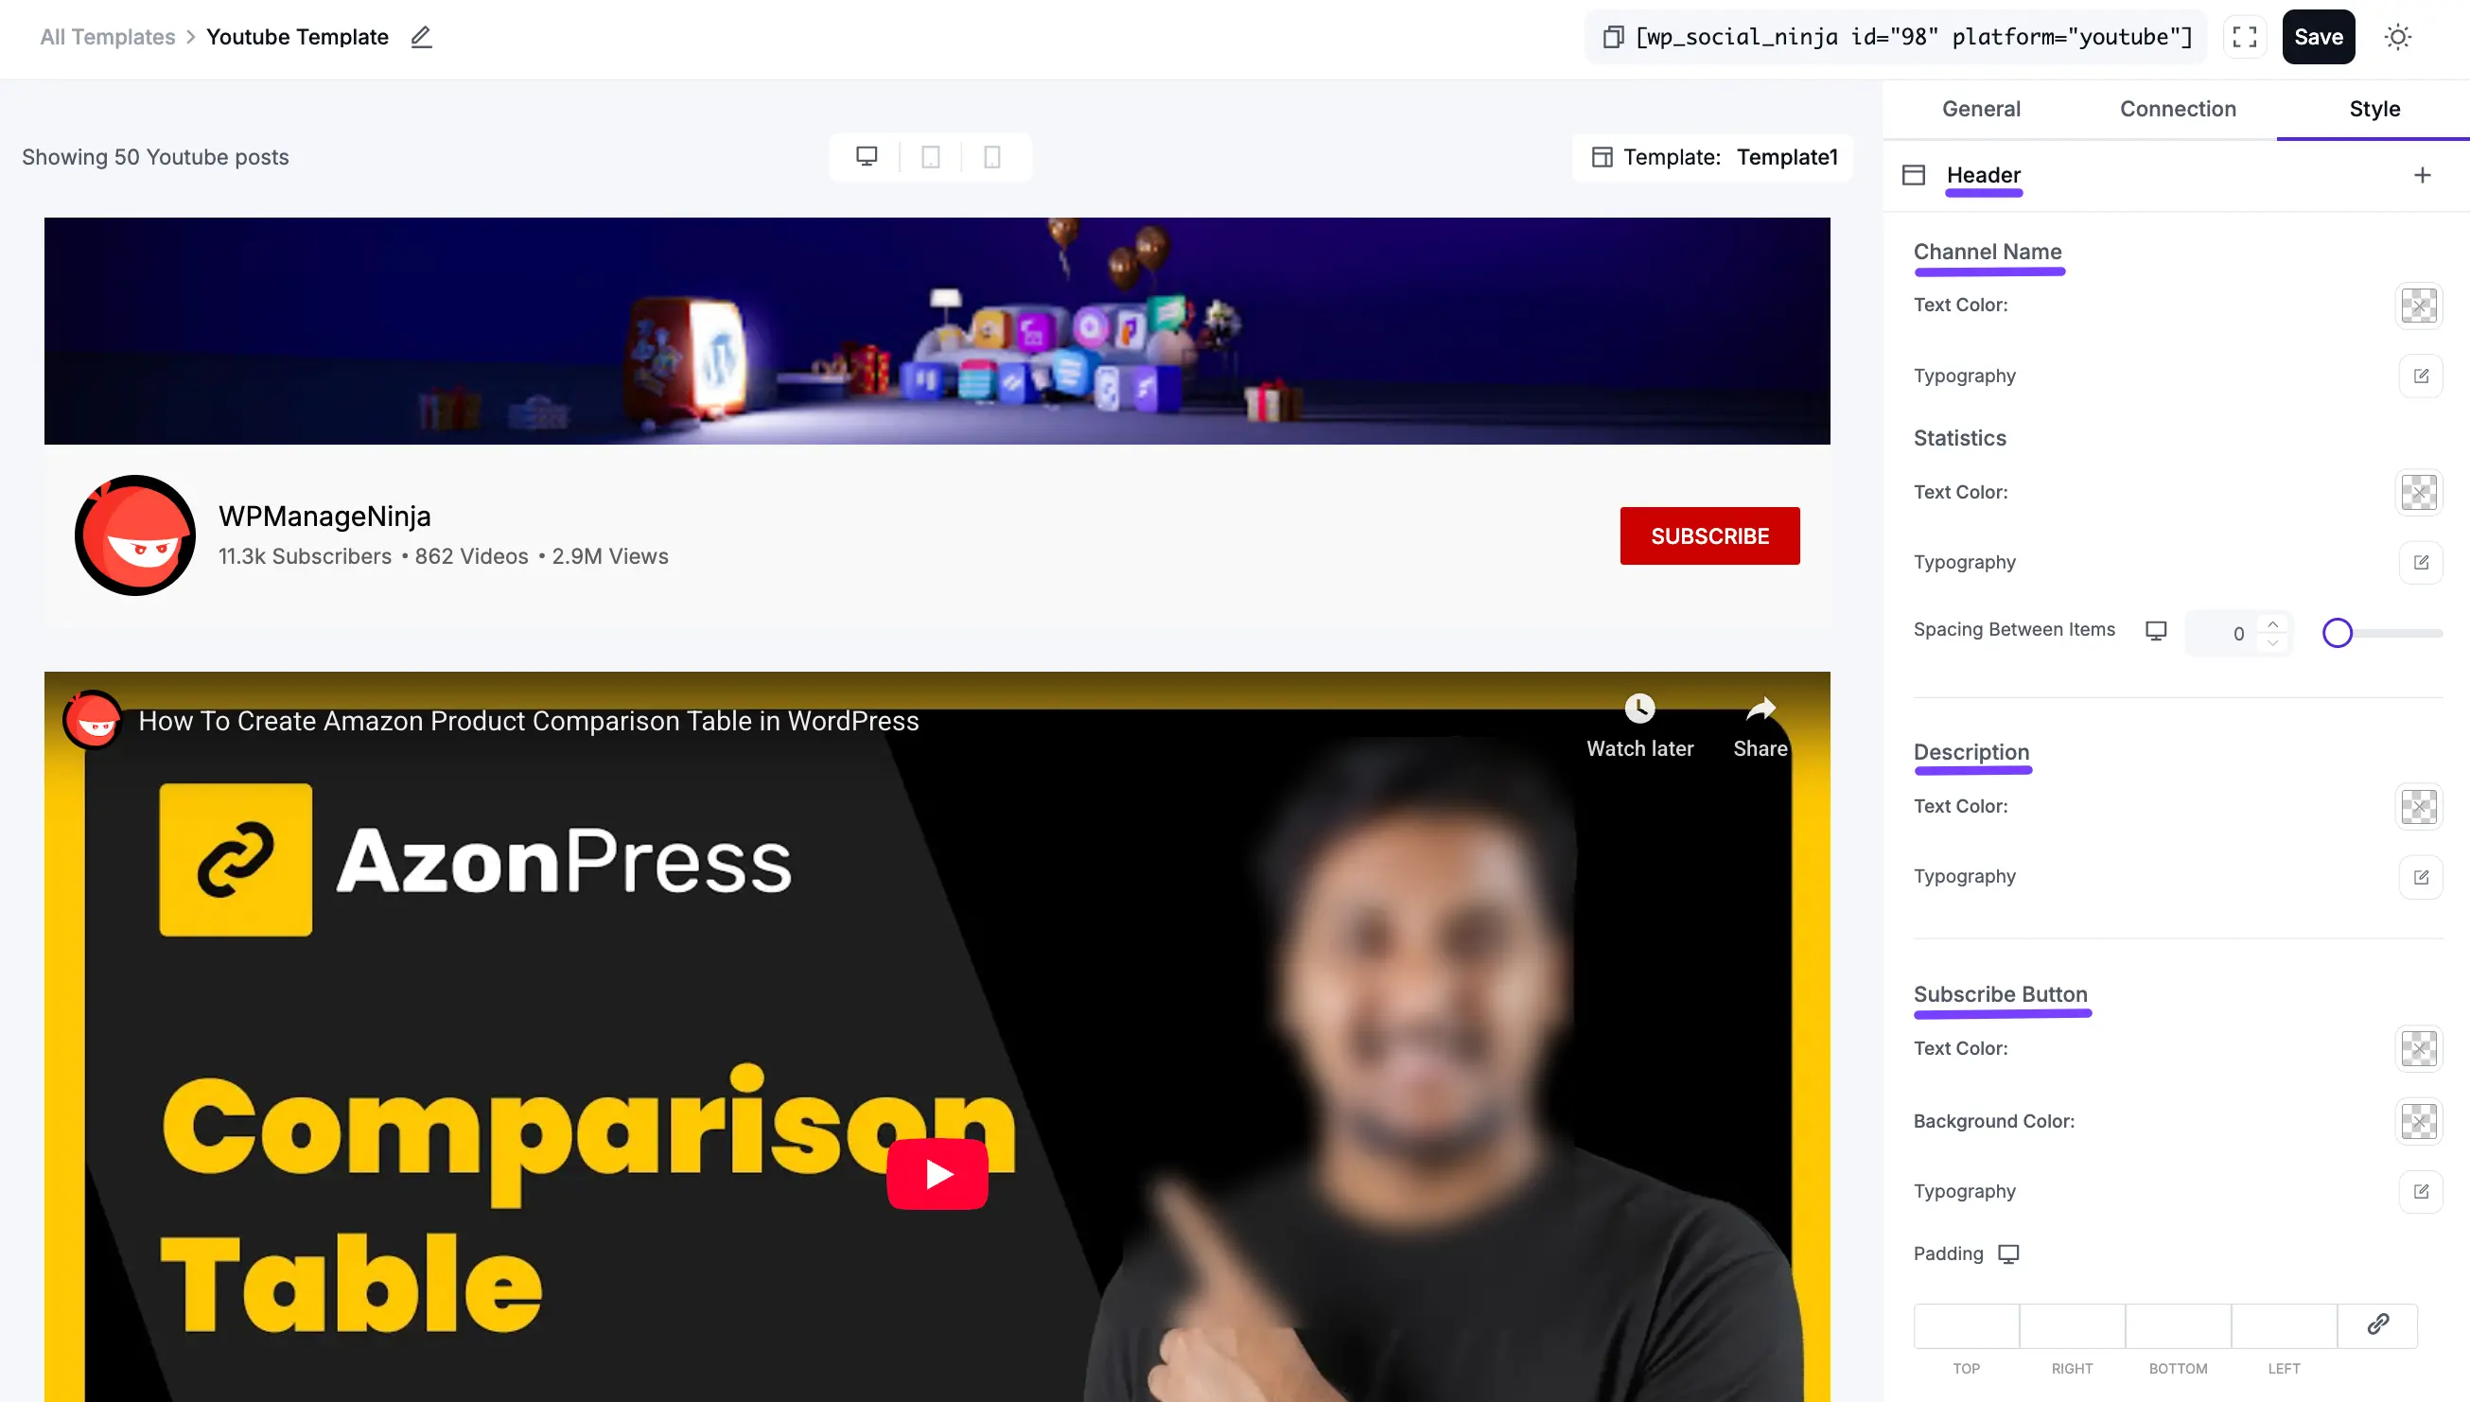Switch to the Connection tab
The height and width of the screenshot is (1402, 2470).
(x=2178, y=109)
